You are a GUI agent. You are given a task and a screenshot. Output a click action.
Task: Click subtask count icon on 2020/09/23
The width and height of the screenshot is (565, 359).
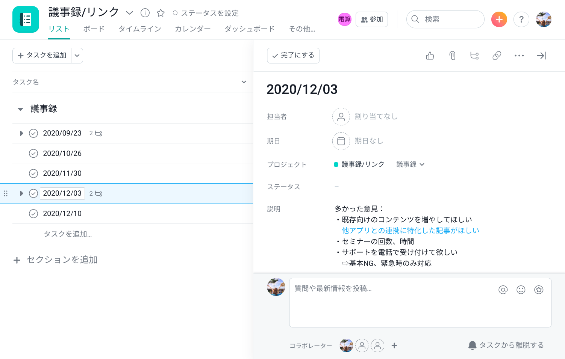point(96,133)
